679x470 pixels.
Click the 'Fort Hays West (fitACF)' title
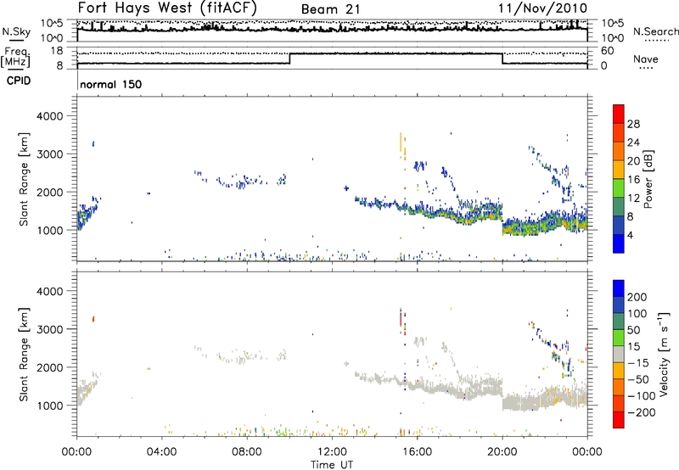tap(167, 8)
